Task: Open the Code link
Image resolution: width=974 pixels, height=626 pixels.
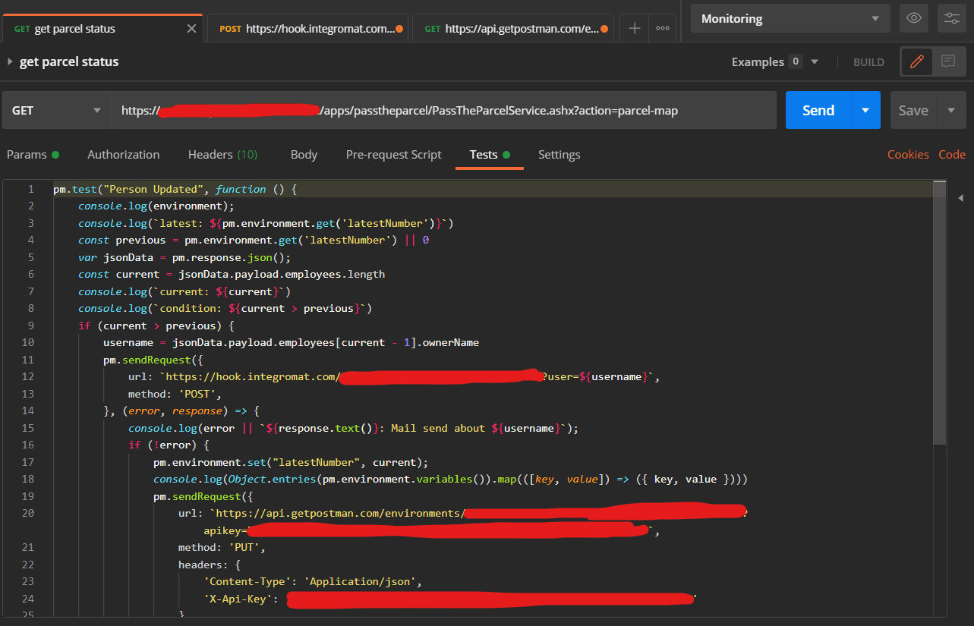Action: click(x=952, y=155)
